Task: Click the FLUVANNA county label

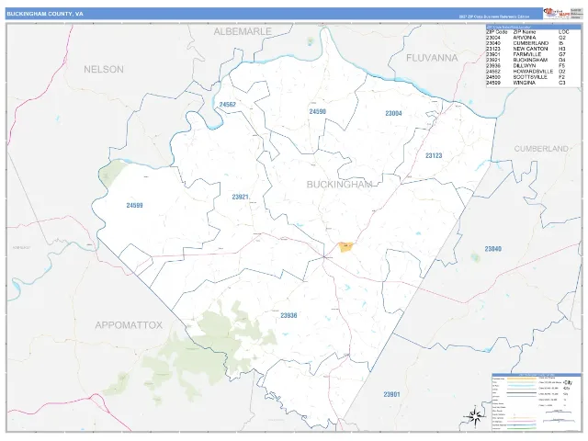Action: (x=432, y=58)
